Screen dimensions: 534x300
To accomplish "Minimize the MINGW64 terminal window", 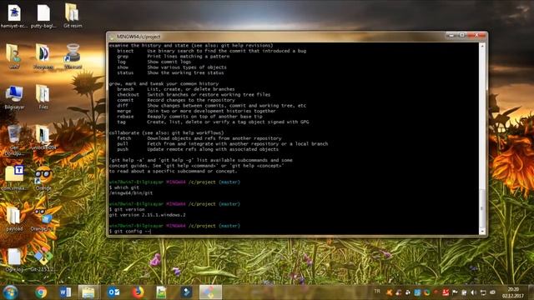I will [451, 35].
